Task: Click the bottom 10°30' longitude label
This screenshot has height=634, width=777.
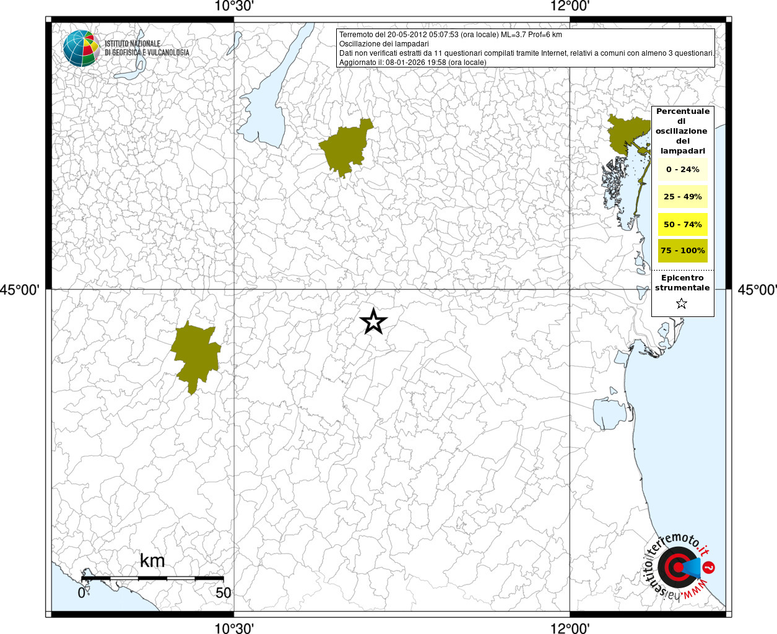Action: point(234,628)
